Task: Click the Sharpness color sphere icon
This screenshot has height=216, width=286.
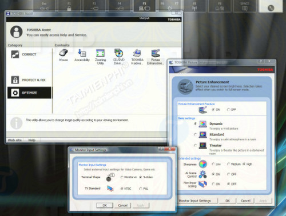Action: click(203, 164)
